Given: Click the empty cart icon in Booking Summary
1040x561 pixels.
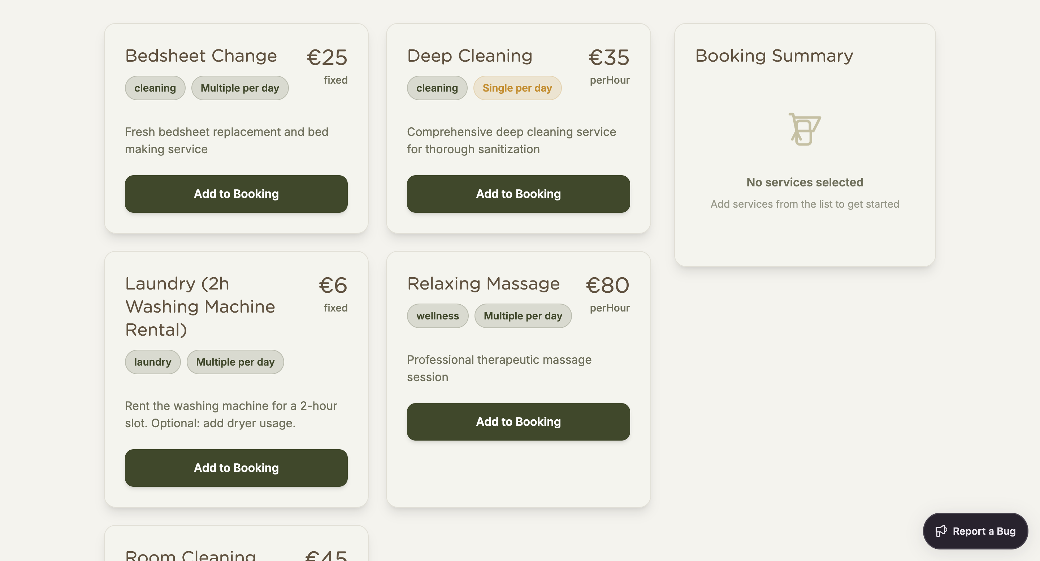Looking at the screenshot, I should [x=804, y=129].
